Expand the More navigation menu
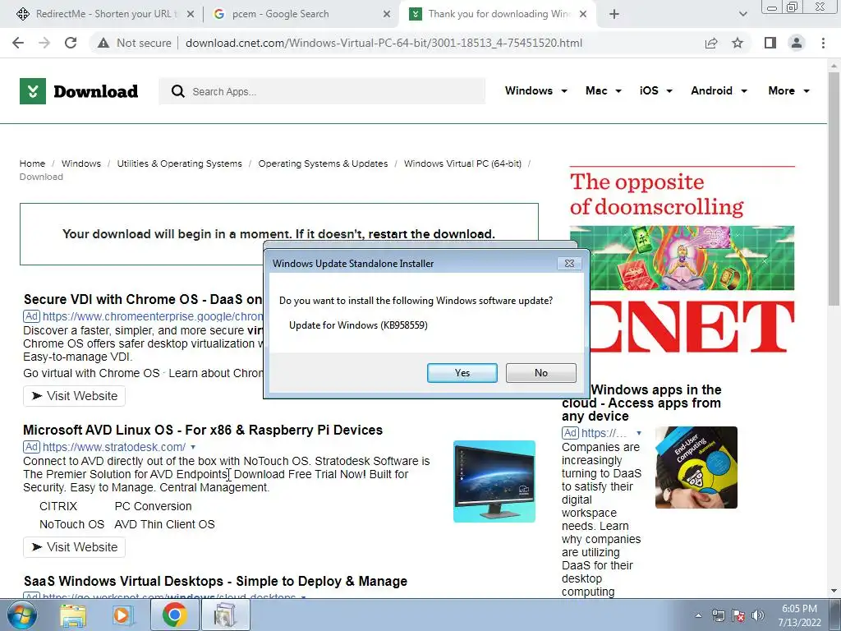 (788, 90)
